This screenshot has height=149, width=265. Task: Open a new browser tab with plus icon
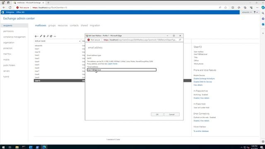point(48,3)
